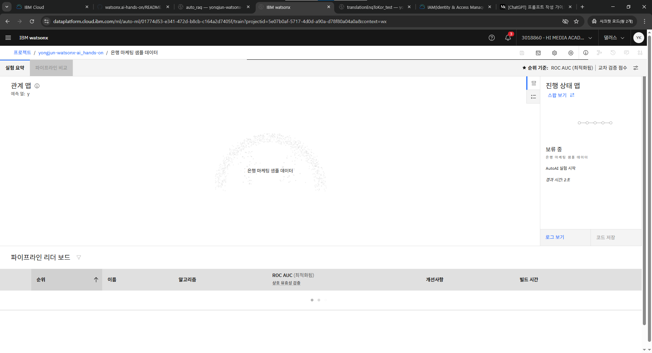Click the browser bookmark star icon
Viewport: 652px width, 353px height.
576,21
